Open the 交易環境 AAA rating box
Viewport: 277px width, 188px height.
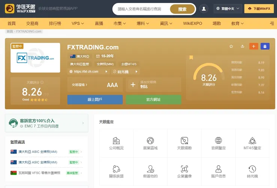pyautogui.click(x=95, y=85)
